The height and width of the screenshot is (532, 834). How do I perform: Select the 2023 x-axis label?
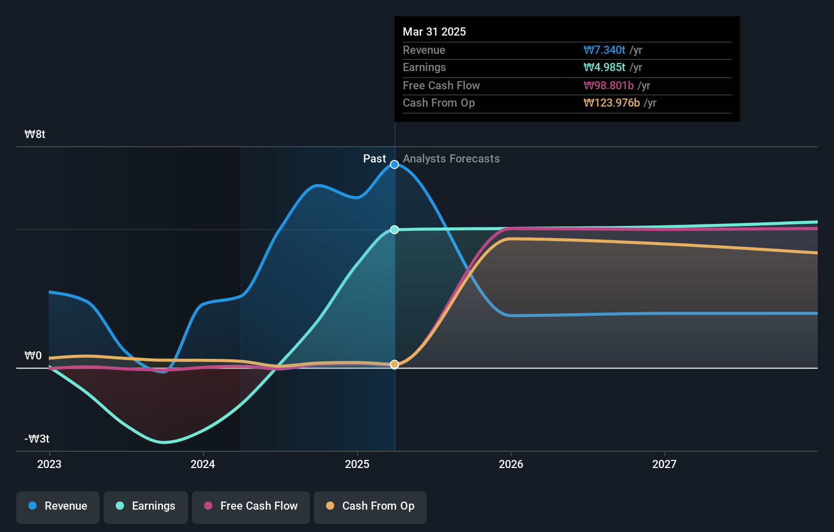coord(49,464)
